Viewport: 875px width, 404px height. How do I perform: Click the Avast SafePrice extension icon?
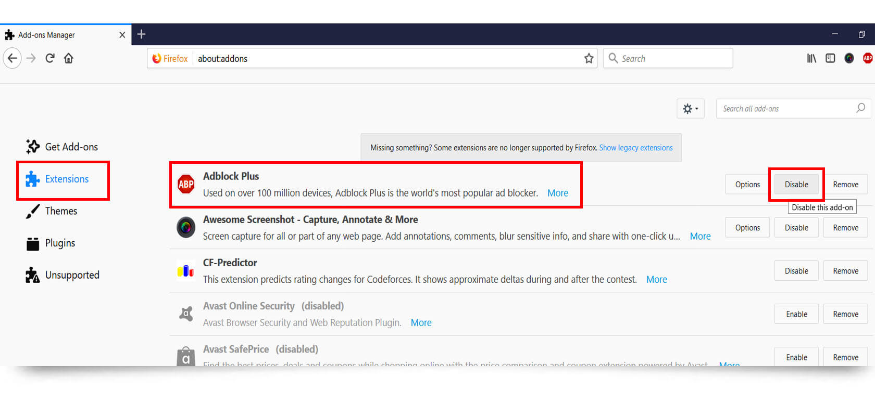[186, 357]
